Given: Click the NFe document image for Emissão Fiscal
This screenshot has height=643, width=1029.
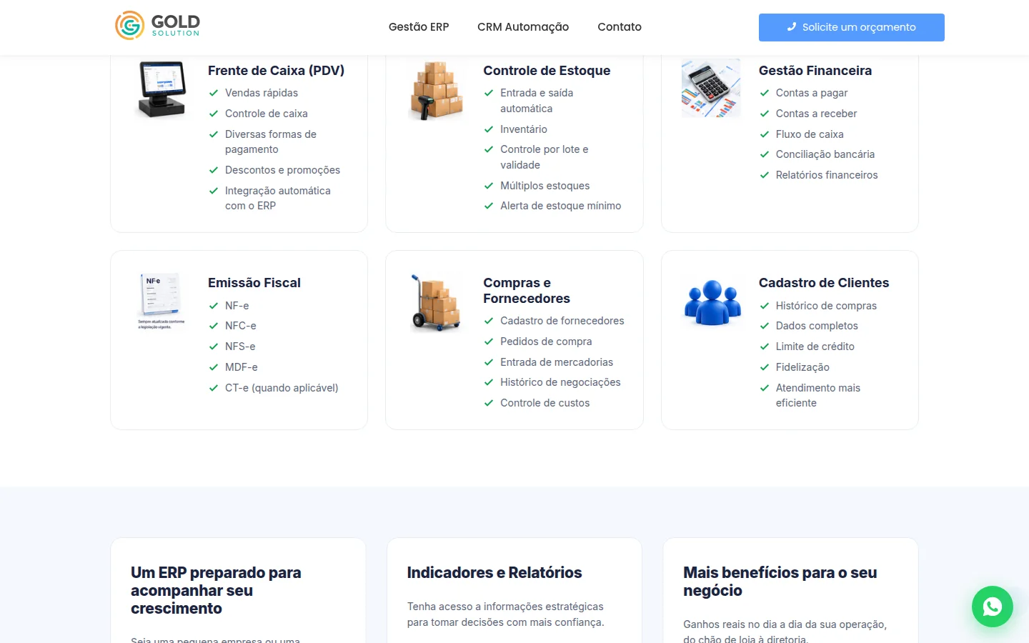Looking at the screenshot, I should [161, 301].
